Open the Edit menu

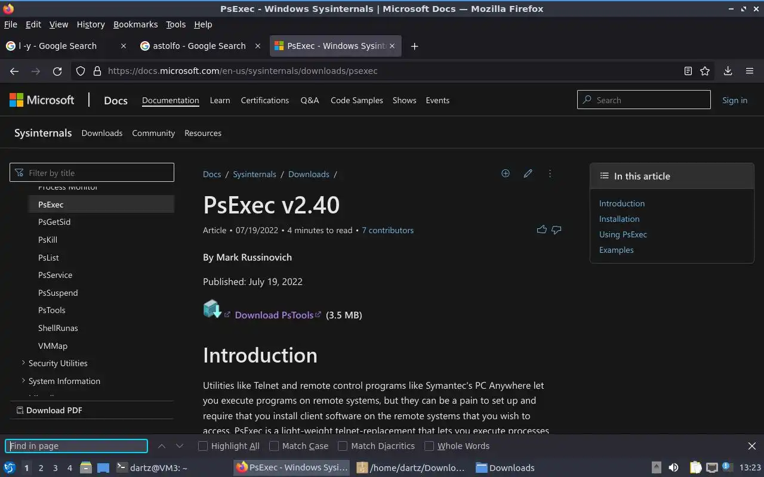[33, 24]
